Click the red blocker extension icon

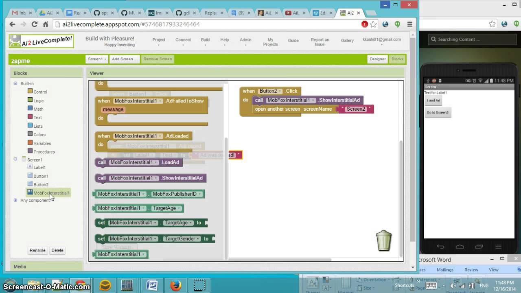click(365, 24)
